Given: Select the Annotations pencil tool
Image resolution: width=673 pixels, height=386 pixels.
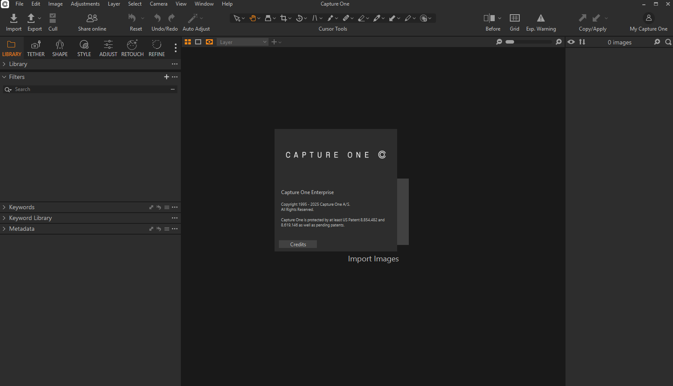Looking at the screenshot, I should (408, 18).
